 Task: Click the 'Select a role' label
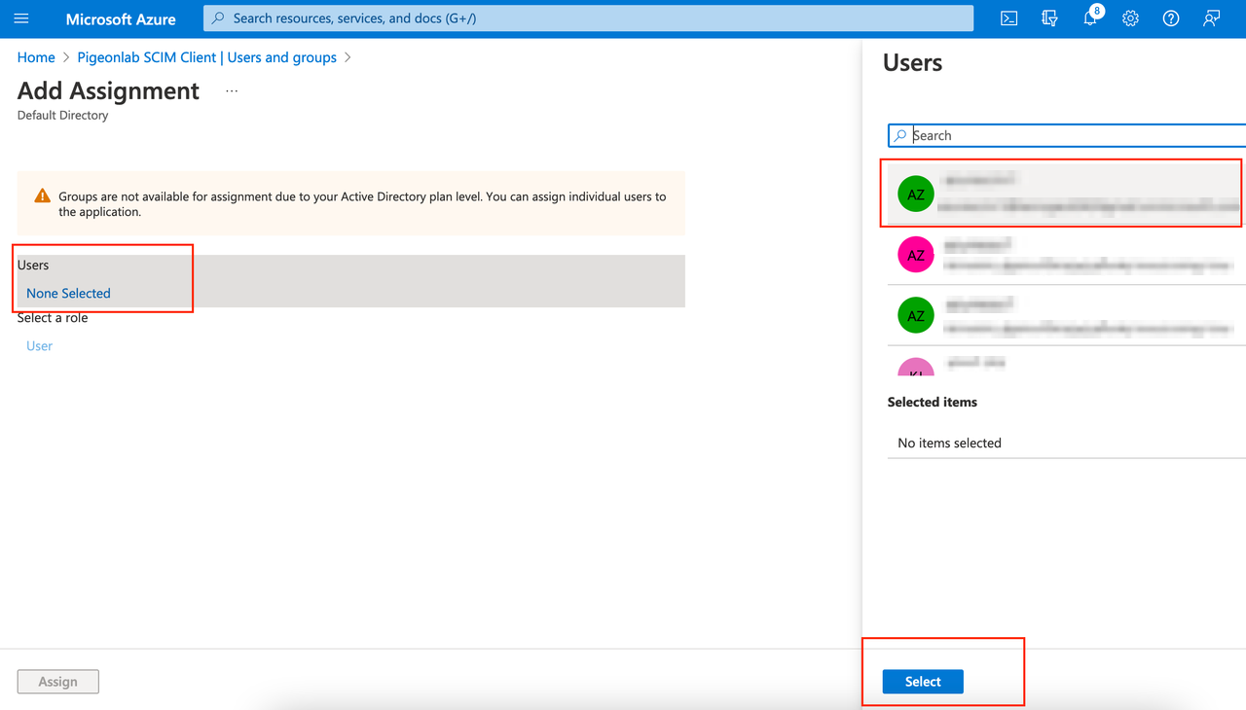pyautogui.click(x=53, y=317)
